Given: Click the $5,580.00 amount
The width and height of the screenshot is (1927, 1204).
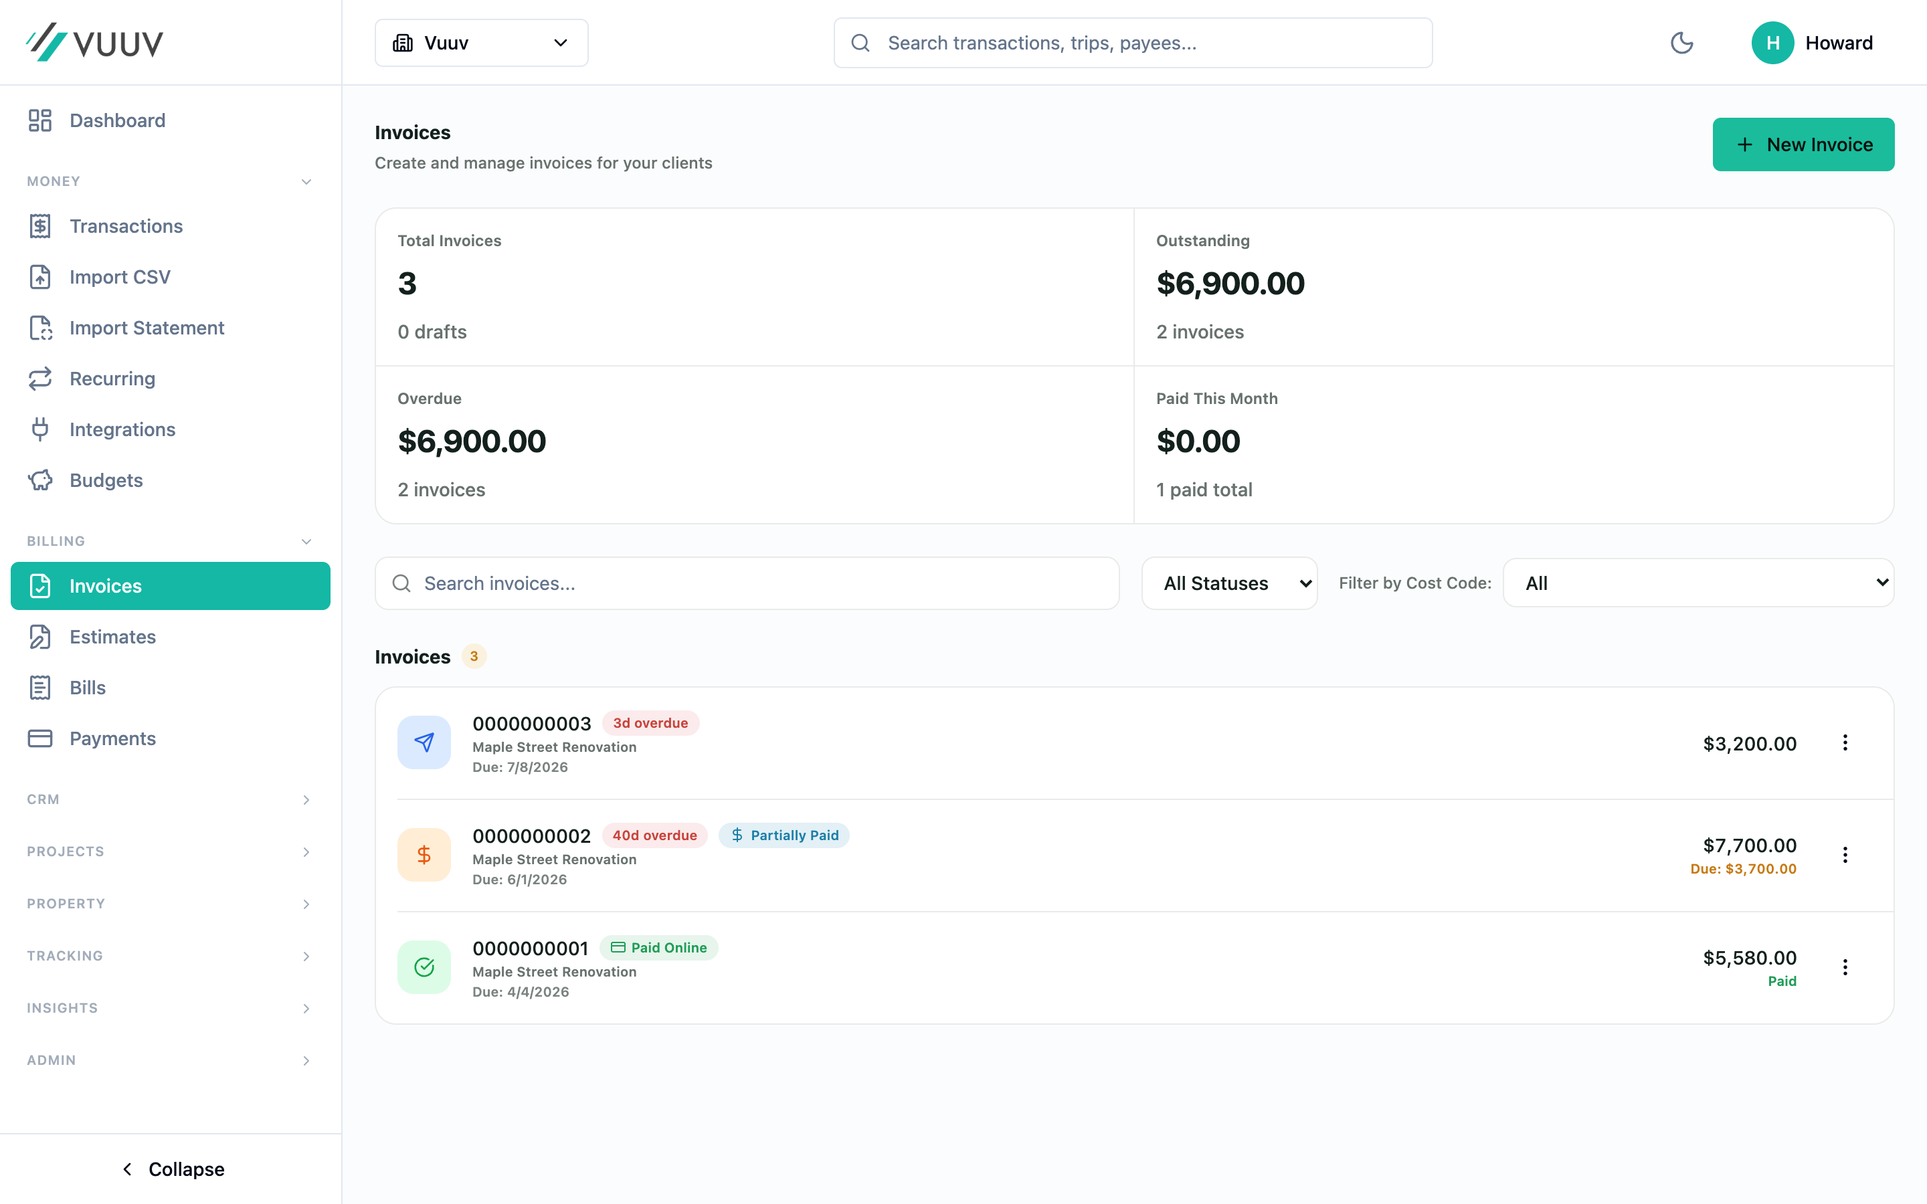Looking at the screenshot, I should pyautogui.click(x=1750, y=958).
